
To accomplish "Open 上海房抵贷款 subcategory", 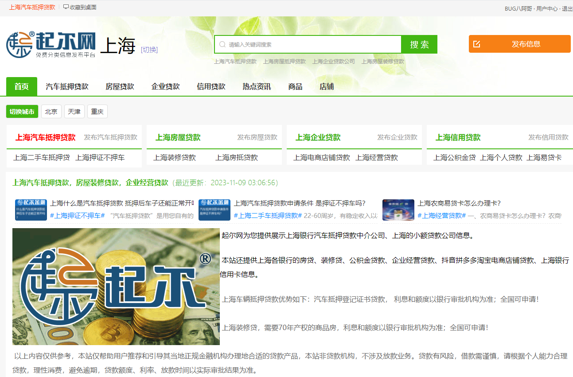I will [237, 158].
